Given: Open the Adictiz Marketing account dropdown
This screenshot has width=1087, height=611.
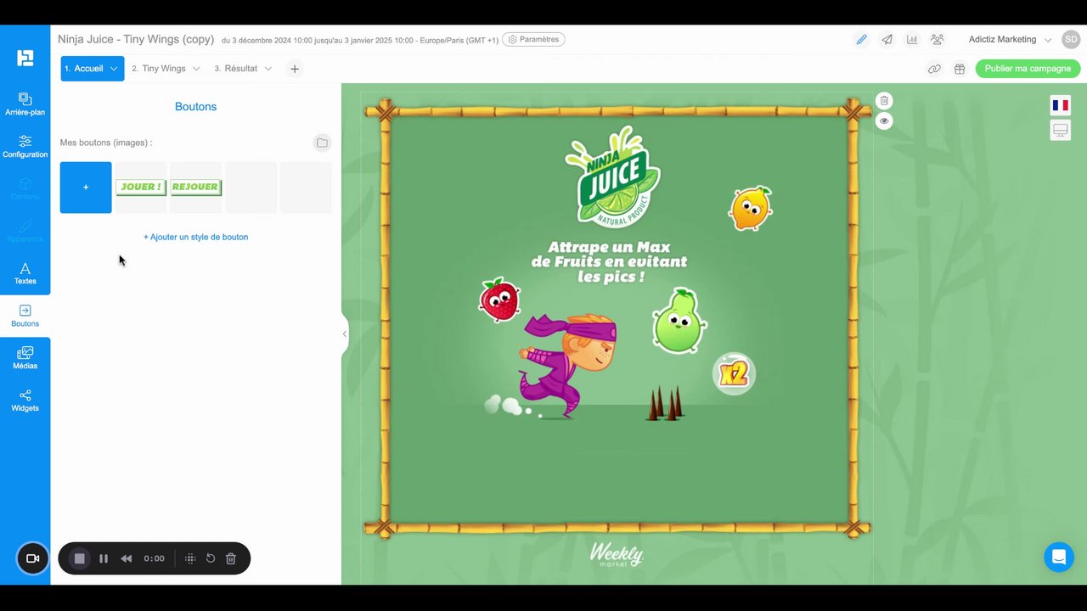Looking at the screenshot, I should coord(1010,39).
